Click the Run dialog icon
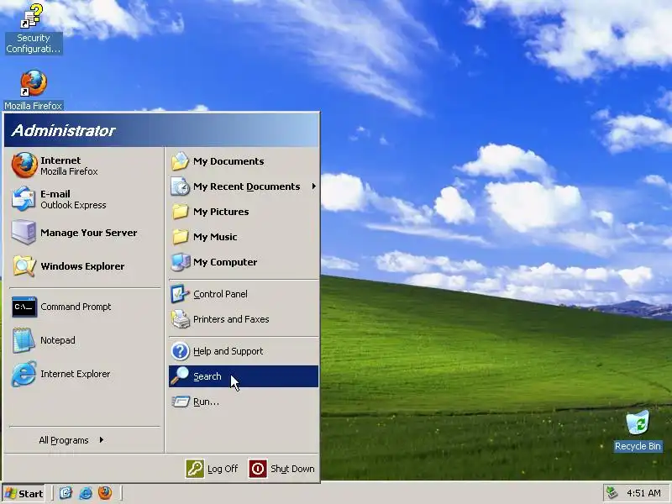 tap(181, 402)
